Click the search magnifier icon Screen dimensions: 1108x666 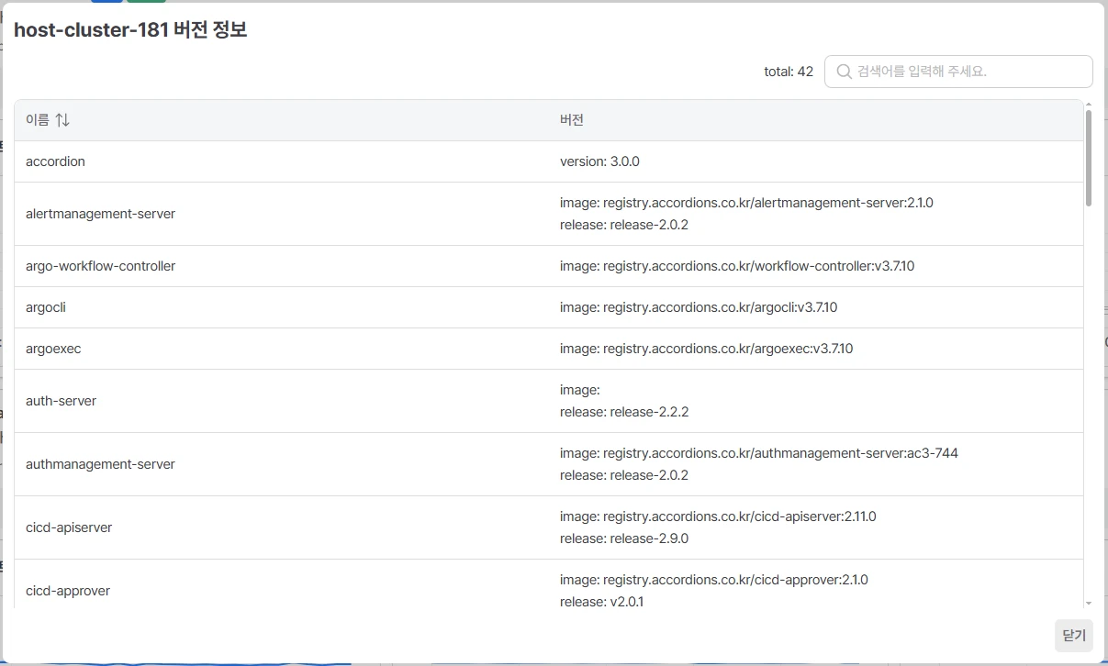844,72
